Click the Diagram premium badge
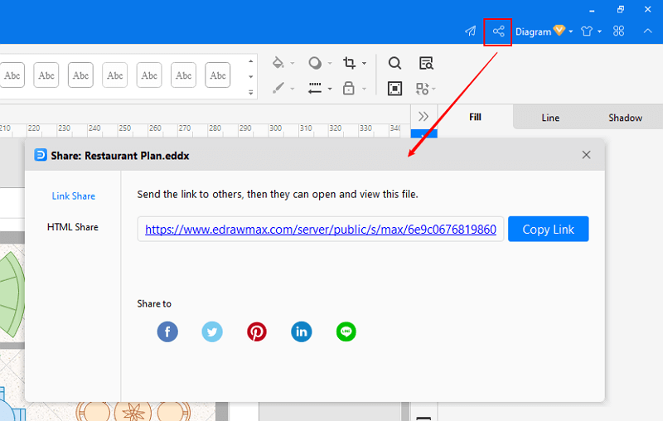Viewport: 663px width, 421px height. point(559,30)
